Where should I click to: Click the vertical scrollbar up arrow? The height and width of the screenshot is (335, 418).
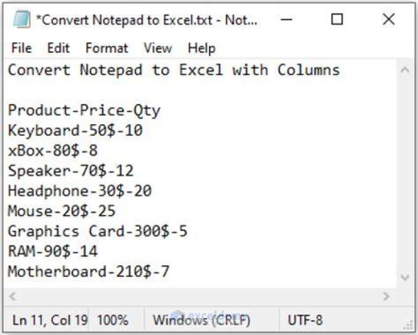tap(405, 70)
